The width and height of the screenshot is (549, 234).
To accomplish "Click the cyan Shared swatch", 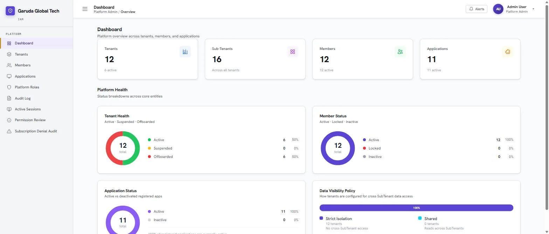I will (x=420, y=218).
